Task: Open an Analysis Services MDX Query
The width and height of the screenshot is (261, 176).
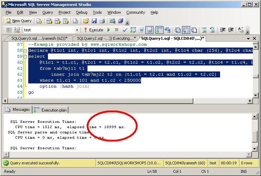Action: click(x=49, y=21)
